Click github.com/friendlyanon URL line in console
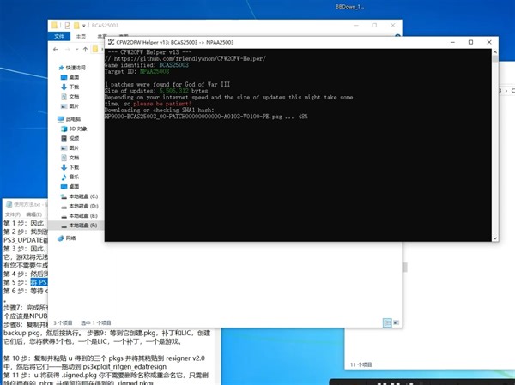This screenshot has width=515, height=385. point(185,58)
